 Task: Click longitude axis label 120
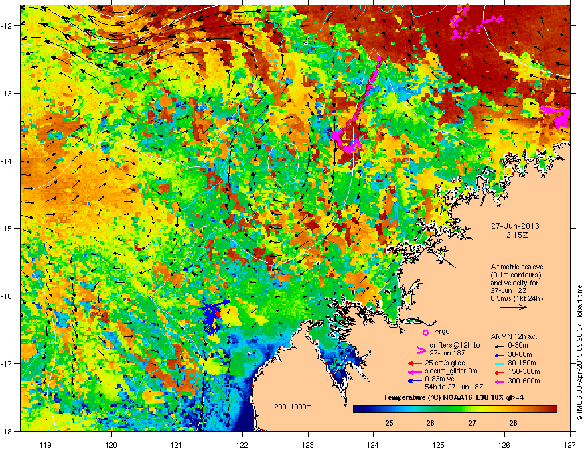point(111,444)
